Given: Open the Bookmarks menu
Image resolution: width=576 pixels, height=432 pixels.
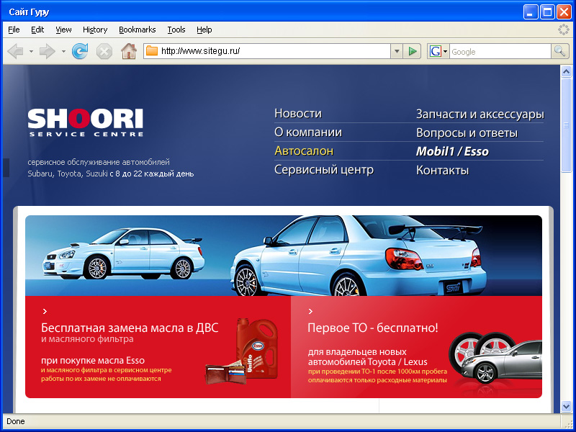Looking at the screenshot, I should tap(138, 30).
